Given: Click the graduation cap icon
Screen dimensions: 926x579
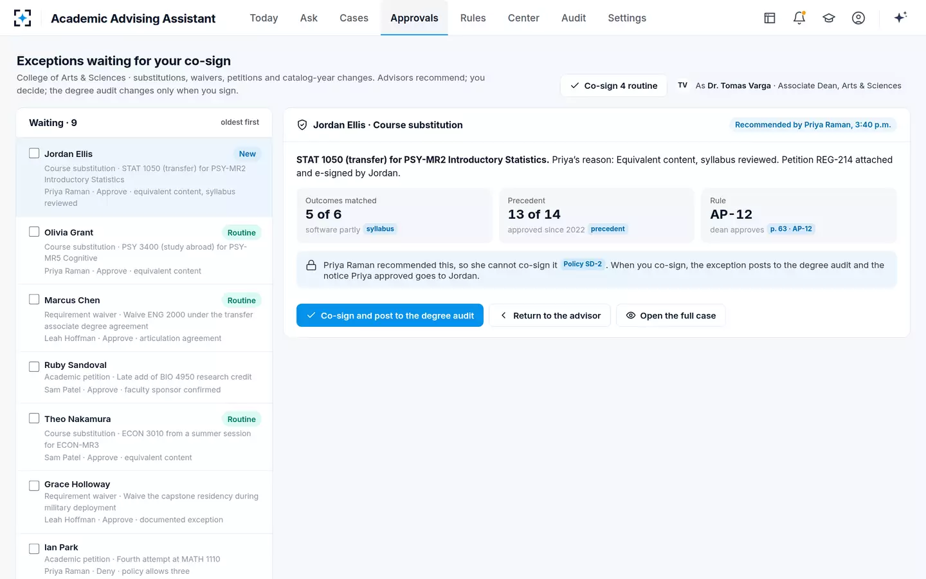Looking at the screenshot, I should (x=829, y=18).
